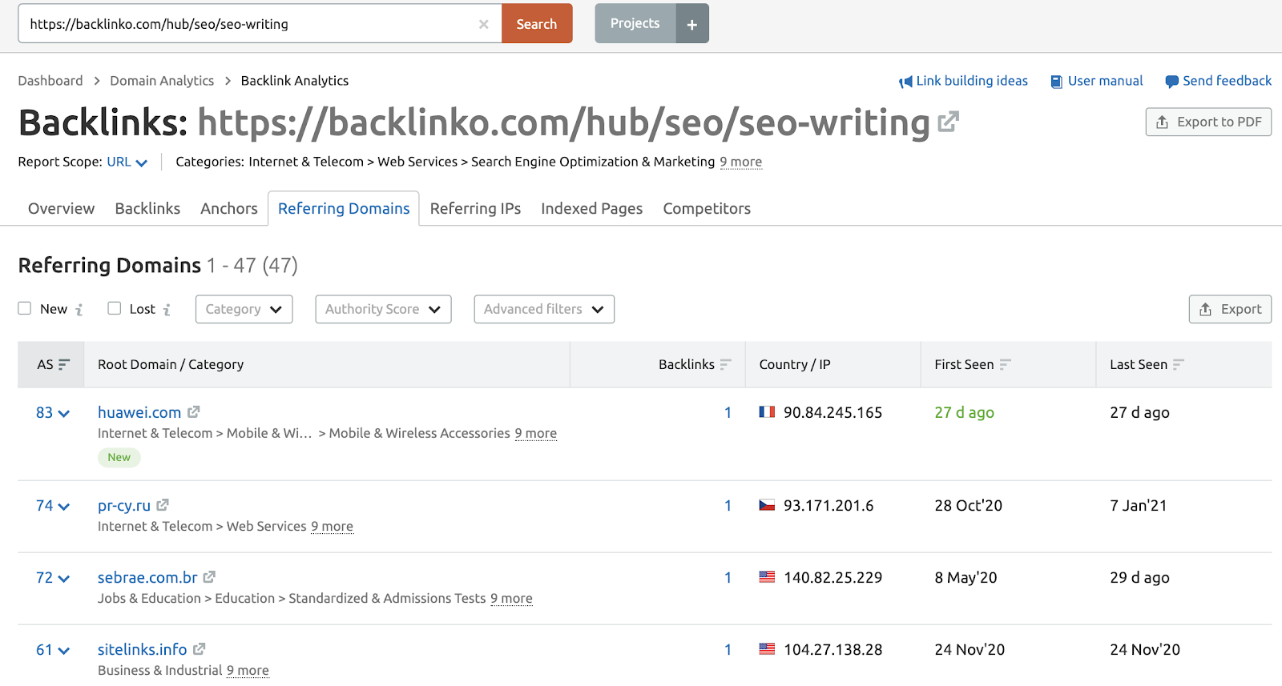Sort by Last Seen column sort icon
Image resolution: width=1282 pixels, height=686 pixels.
[1179, 364]
